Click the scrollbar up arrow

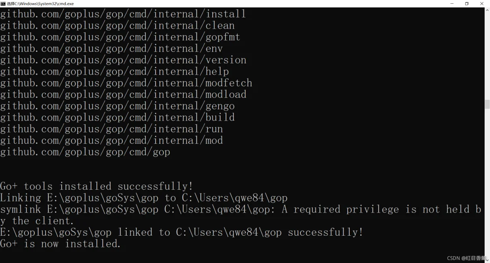[x=487, y=10]
